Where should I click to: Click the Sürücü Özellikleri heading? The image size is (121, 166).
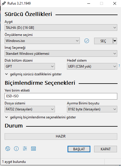click(x=28, y=14)
